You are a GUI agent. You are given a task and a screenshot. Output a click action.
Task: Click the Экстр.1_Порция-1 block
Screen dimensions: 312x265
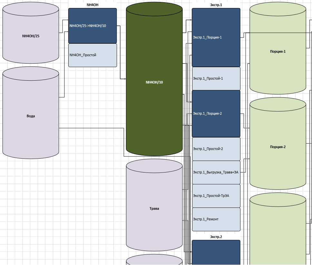tap(216, 37)
